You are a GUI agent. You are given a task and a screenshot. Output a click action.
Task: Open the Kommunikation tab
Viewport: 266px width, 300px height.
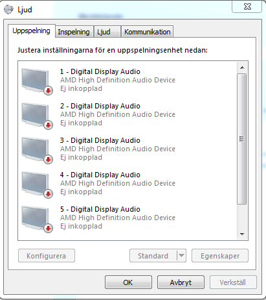click(x=148, y=32)
